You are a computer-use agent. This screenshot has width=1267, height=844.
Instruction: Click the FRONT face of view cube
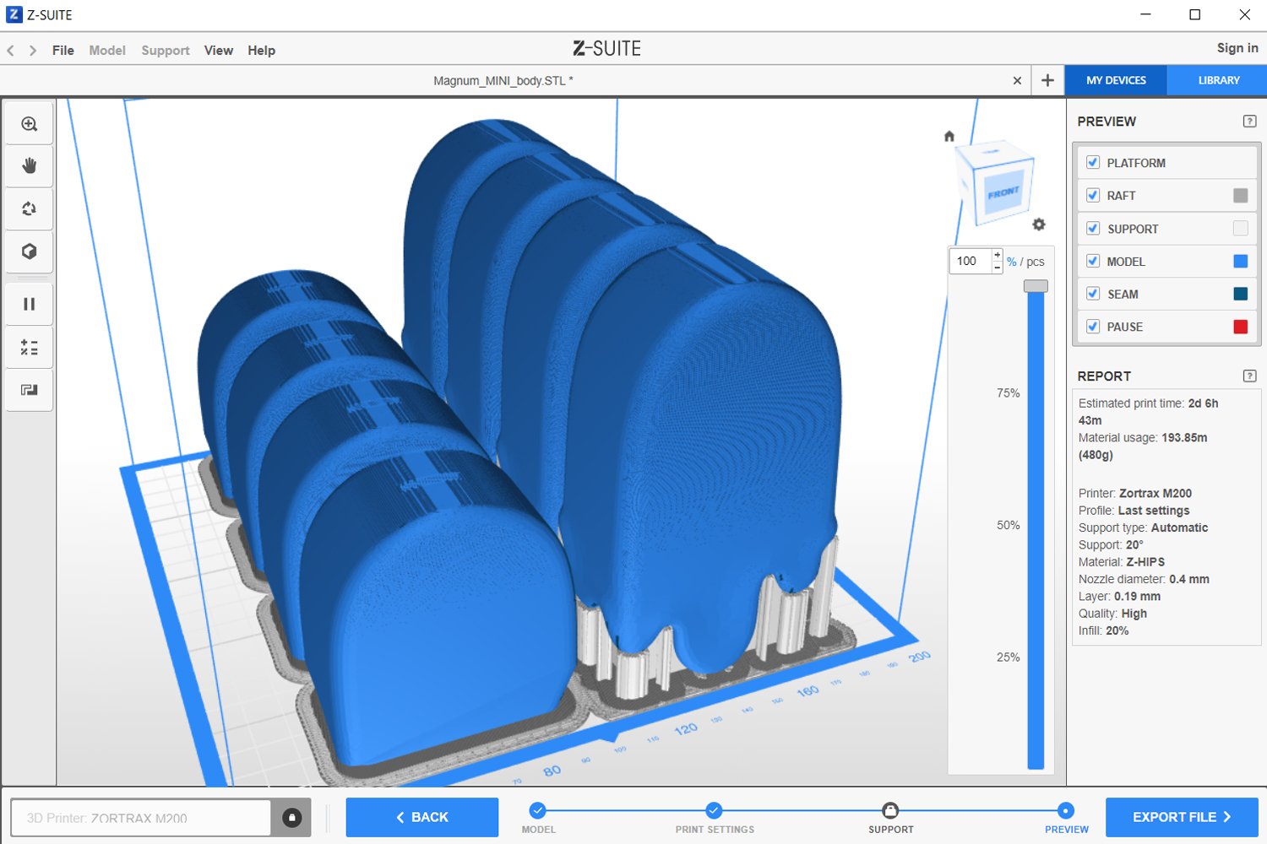coord(1003,192)
